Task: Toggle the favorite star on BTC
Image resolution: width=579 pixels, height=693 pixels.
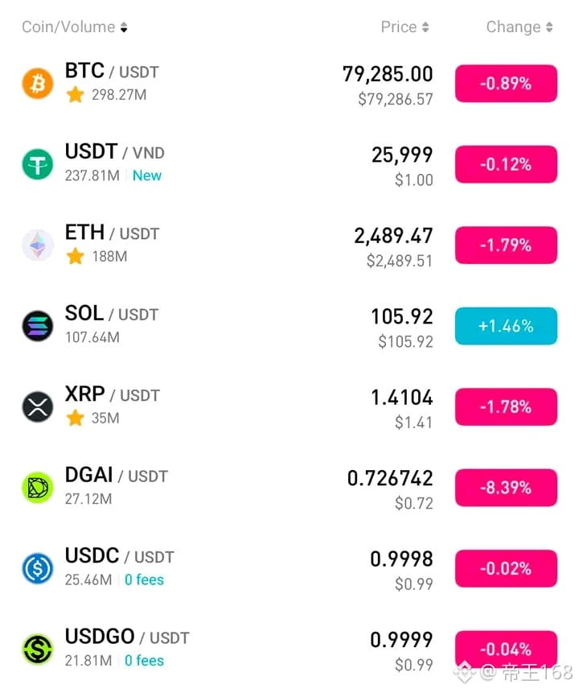Action: click(x=75, y=95)
